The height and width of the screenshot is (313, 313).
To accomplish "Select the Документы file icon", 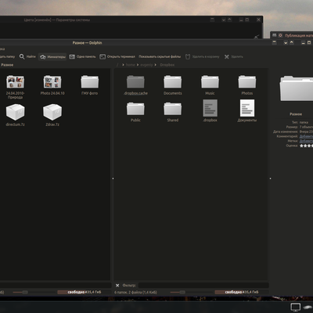I will tap(247, 108).
